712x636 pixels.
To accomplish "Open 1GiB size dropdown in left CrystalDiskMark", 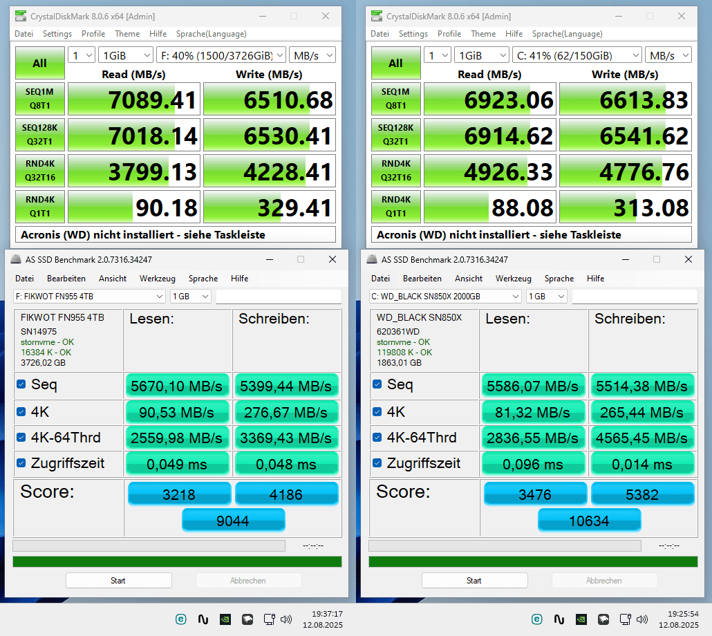I will tap(126, 55).
